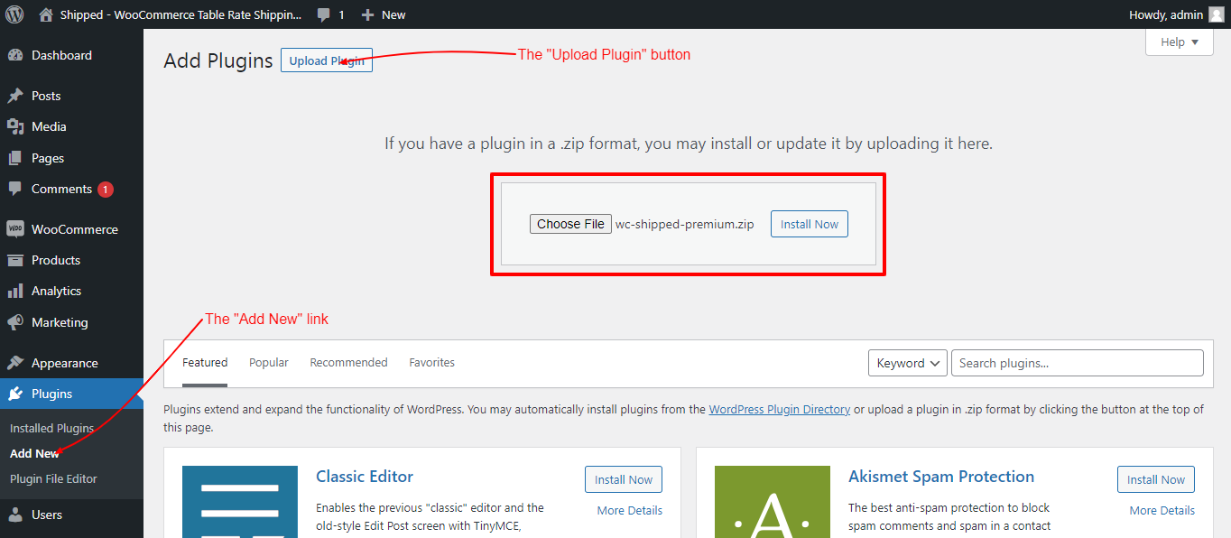View More Details for Classic Editor

pyautogui.click(x=630, y=510)
